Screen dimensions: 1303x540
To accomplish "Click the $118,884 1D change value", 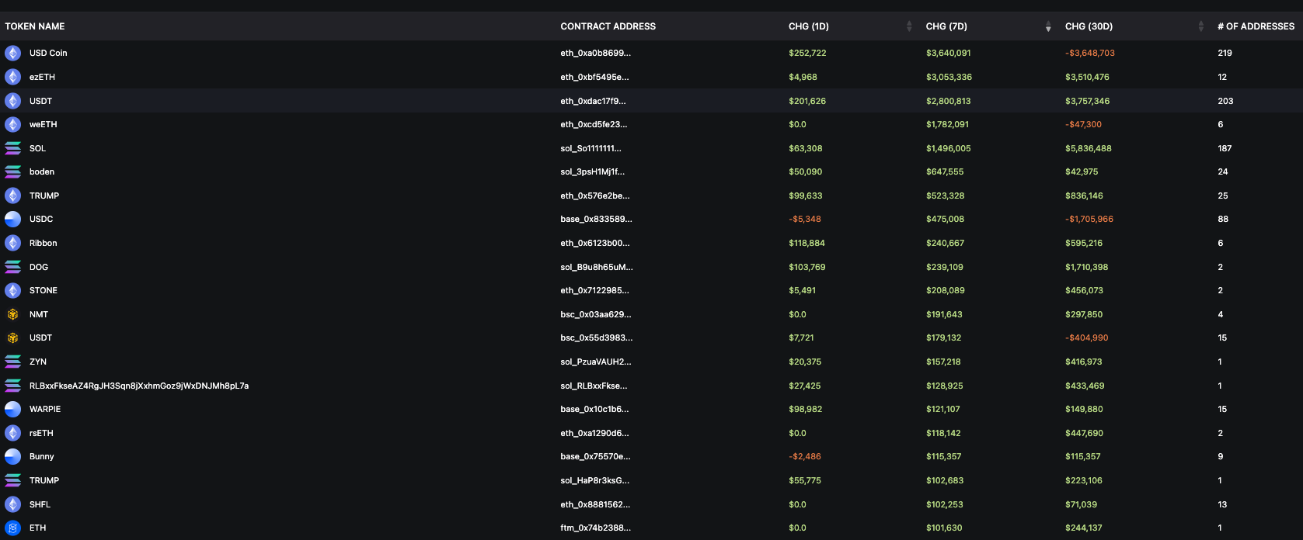I will pos(807,243).
